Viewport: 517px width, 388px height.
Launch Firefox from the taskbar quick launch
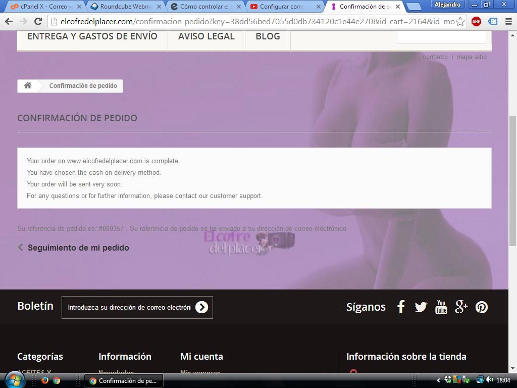click(x=45, y=380)
